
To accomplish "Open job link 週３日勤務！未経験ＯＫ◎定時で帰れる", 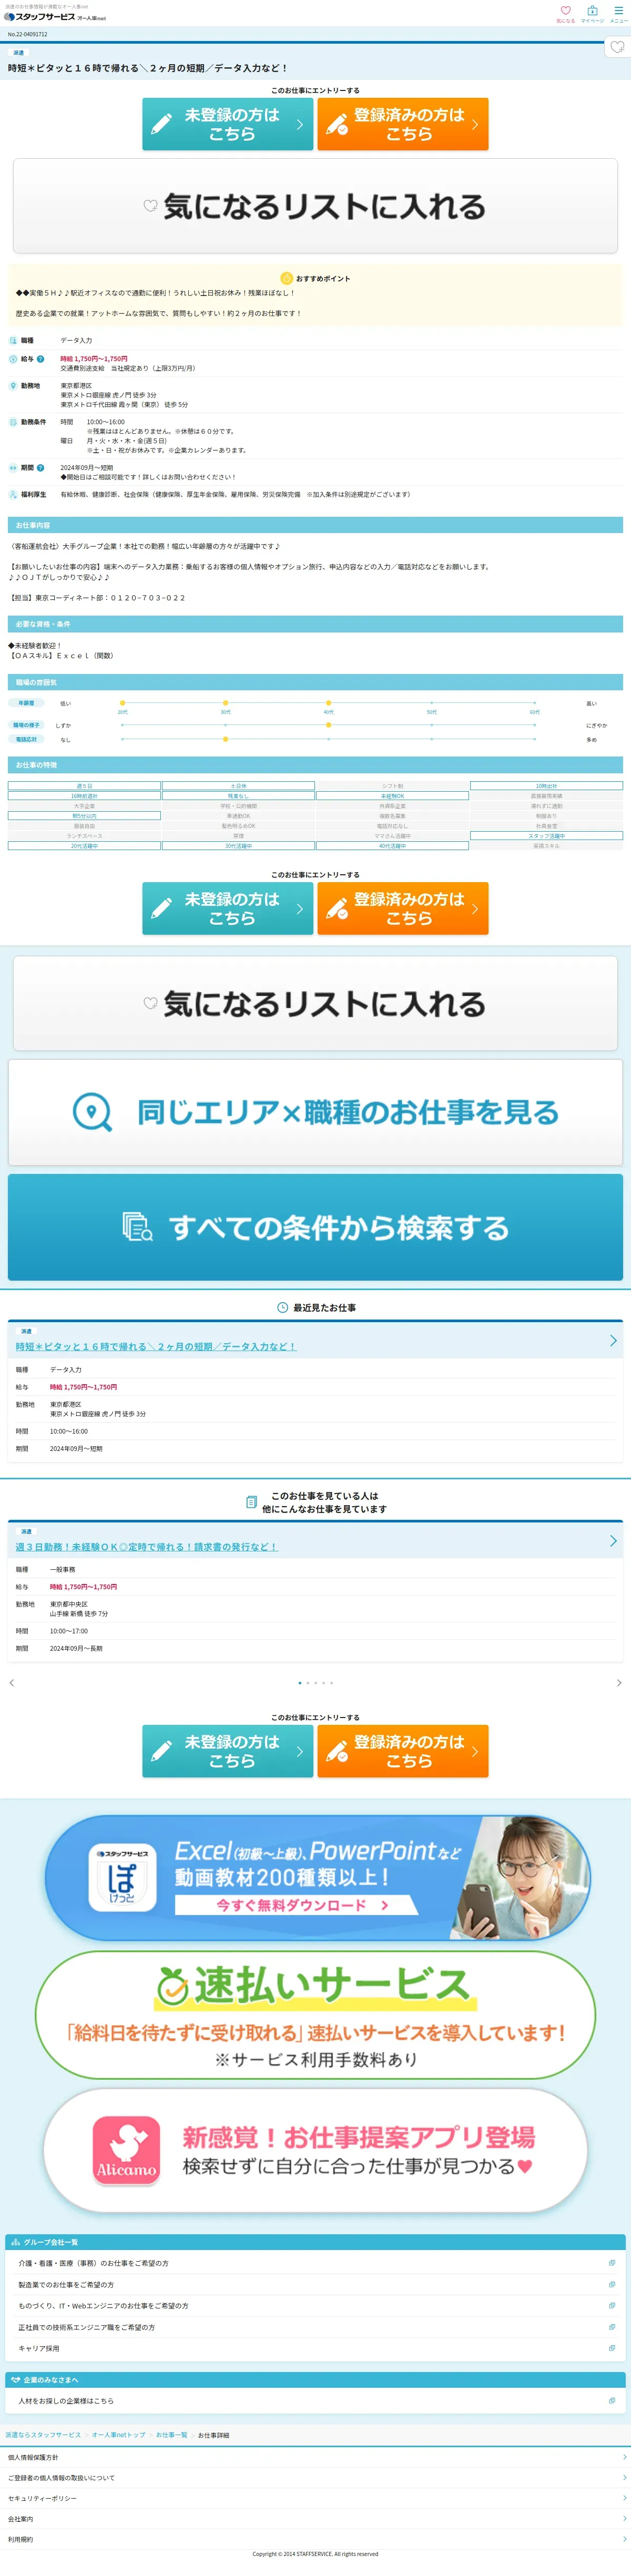I will [147, 1547].
